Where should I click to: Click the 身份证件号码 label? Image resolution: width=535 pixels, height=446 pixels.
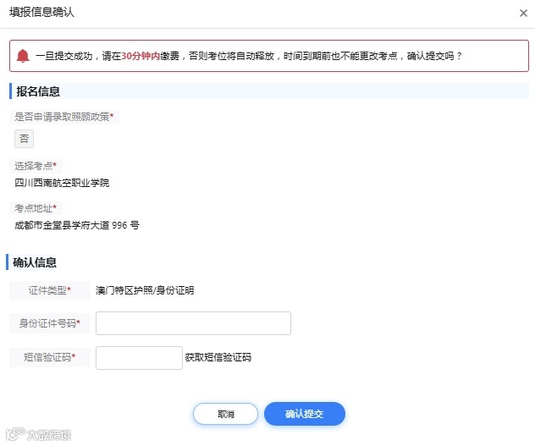coord(49,322)
